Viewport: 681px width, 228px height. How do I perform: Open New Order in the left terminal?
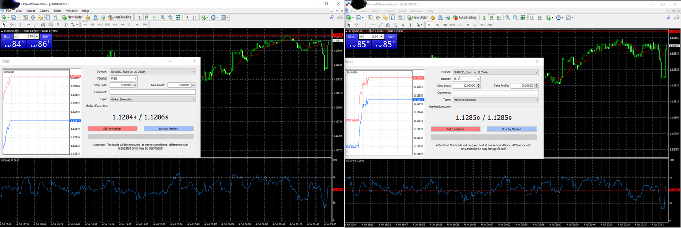(x=72, y=17)
